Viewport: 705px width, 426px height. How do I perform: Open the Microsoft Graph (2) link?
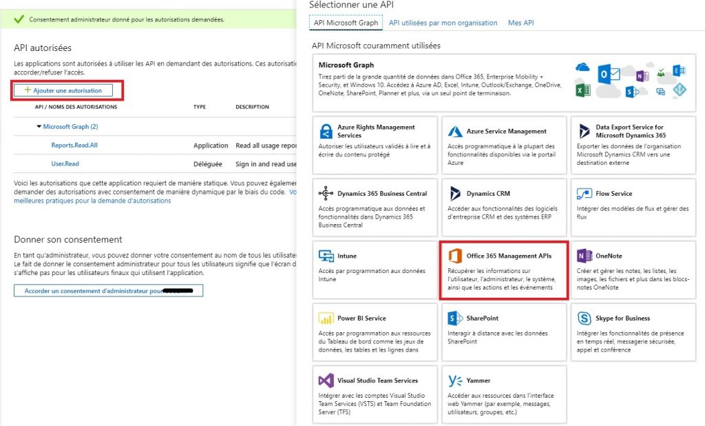point(71,127)
